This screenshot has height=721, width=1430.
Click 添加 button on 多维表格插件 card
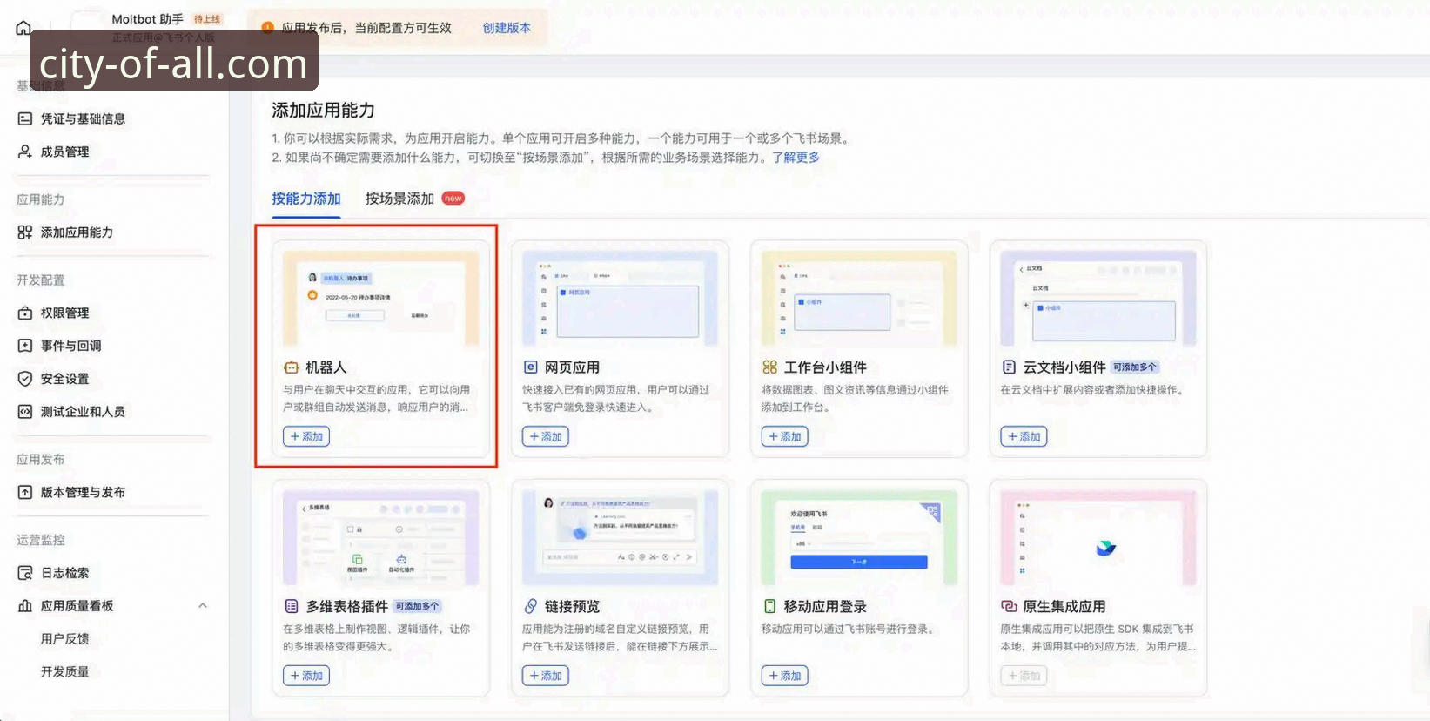(306, 676)
